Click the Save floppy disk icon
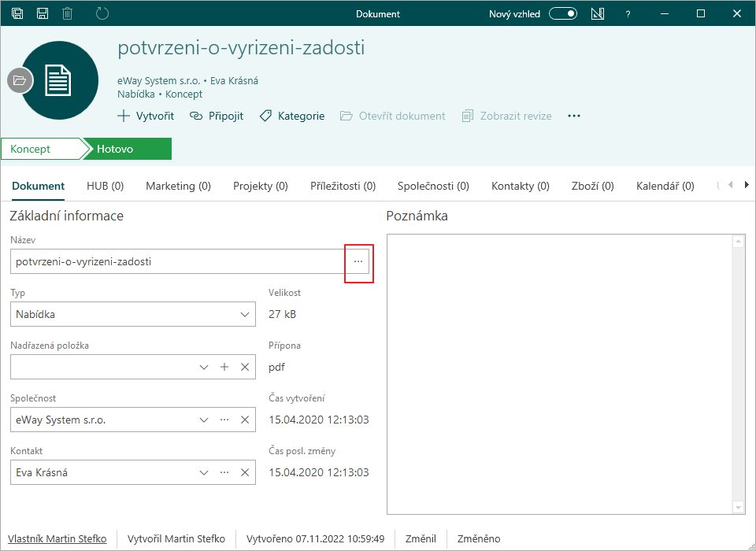The width and height of the screenshot is (756, 551). (x=43, y=13)
